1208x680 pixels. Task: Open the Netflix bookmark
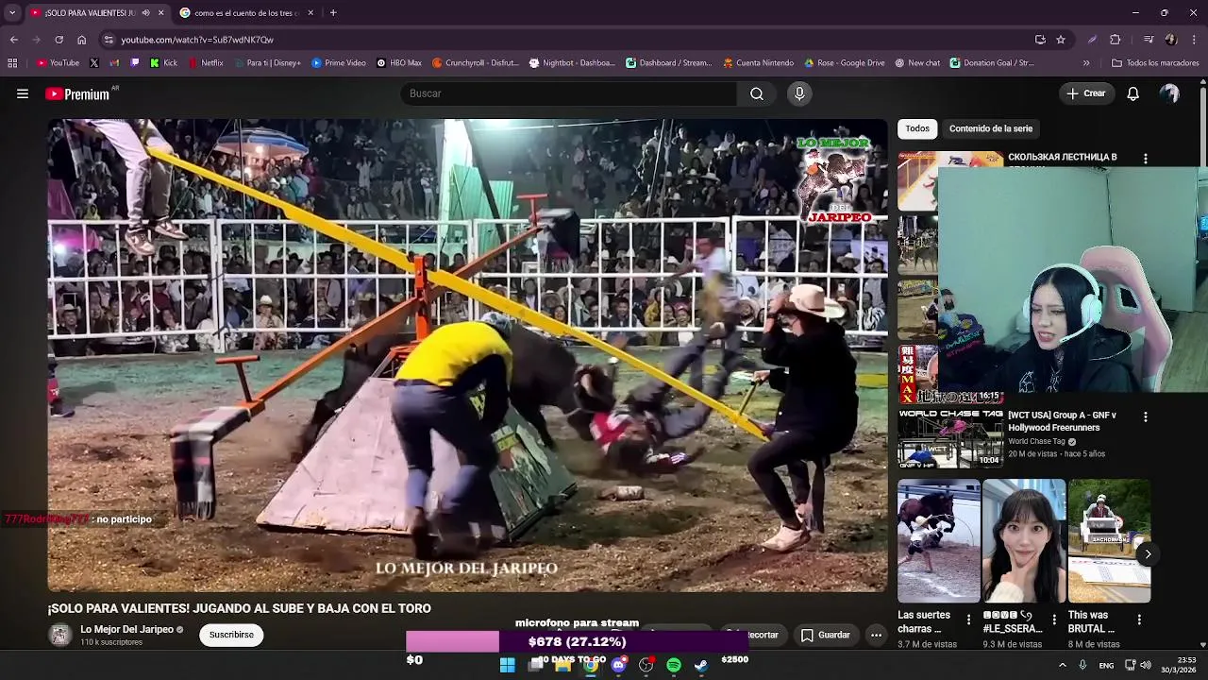tap(206, 63)
